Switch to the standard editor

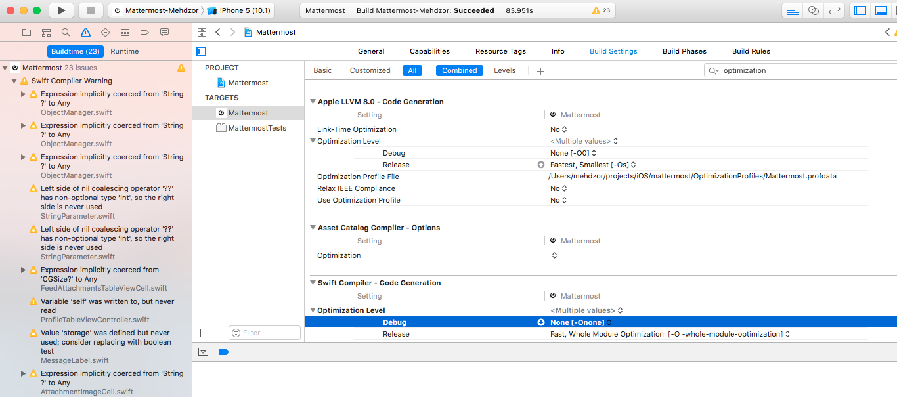[x=793, y=10]
